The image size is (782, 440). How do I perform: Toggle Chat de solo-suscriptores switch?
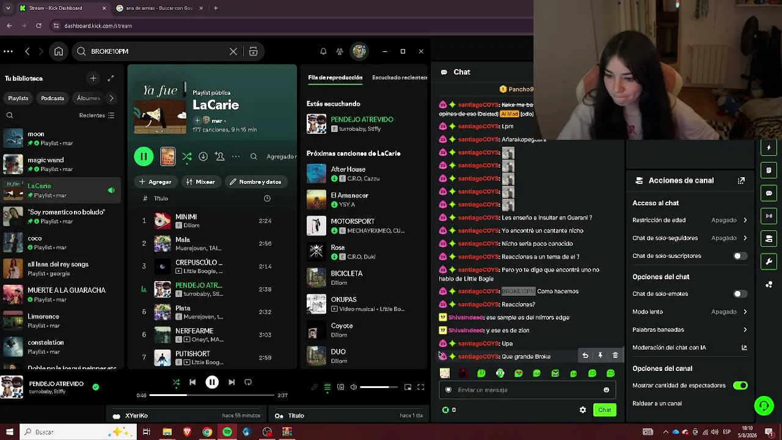click(740, 256)
